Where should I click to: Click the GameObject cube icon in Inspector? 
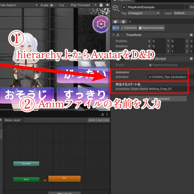coord(115,8)
